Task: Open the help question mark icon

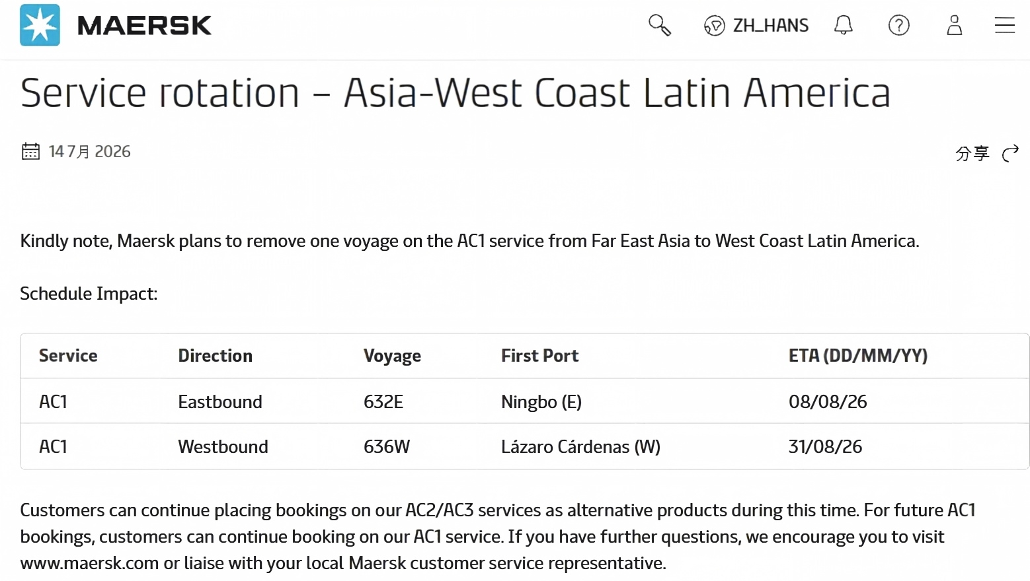Action: click(x=898, y=25)
